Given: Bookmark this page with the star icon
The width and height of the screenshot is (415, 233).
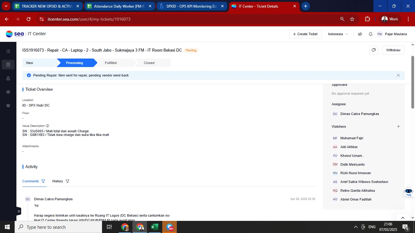Looking at the screenshot, I should tap(352, 19).
